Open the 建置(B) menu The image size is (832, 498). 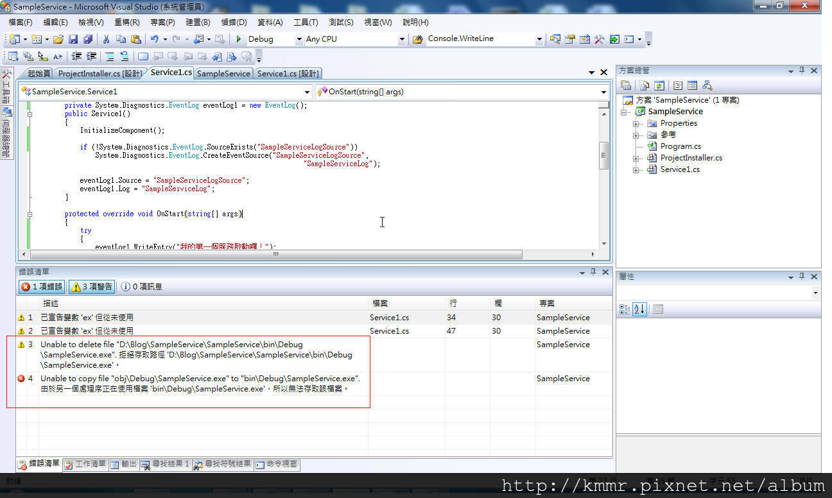coord(198,22)
